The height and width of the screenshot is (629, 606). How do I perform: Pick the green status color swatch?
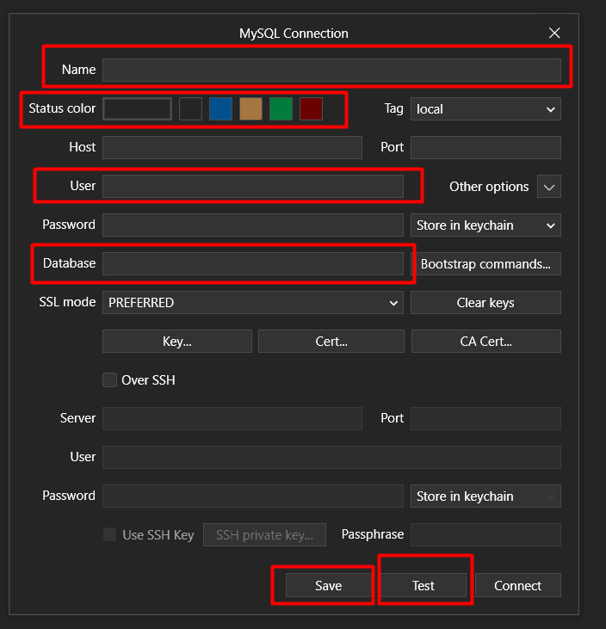281,108
